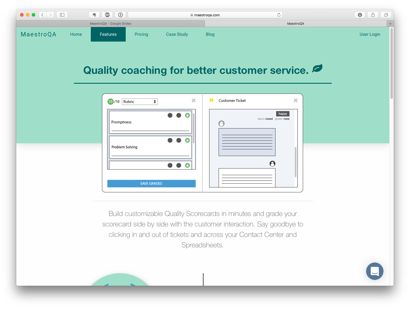This screenshot has height=309, width=410.
Task: Show downloads in Safari toolbar
Action: pyautogui.click(x=360, y=15)
